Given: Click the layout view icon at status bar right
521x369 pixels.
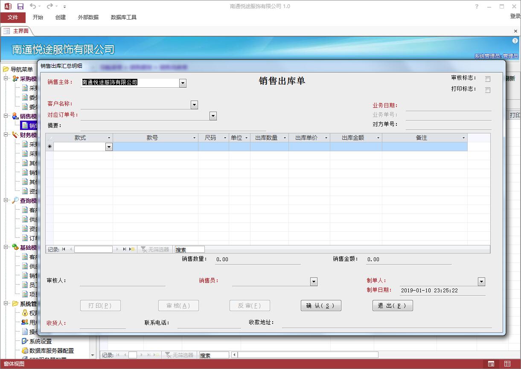Looking at the screenshot, I should [507, 364].
